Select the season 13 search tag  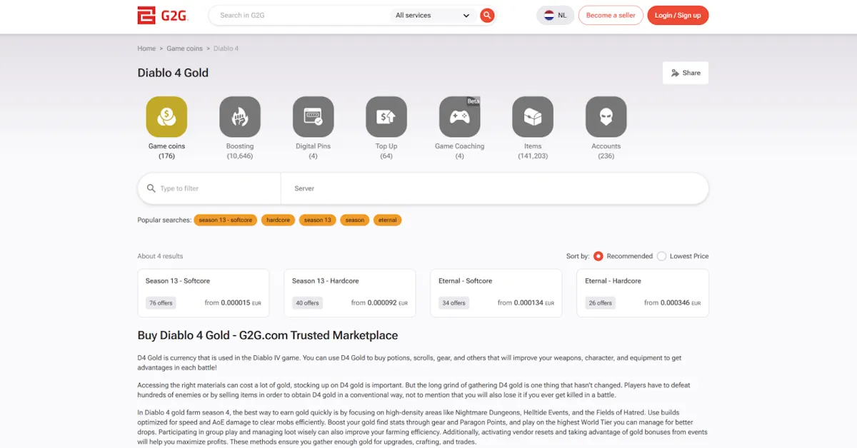318,220
